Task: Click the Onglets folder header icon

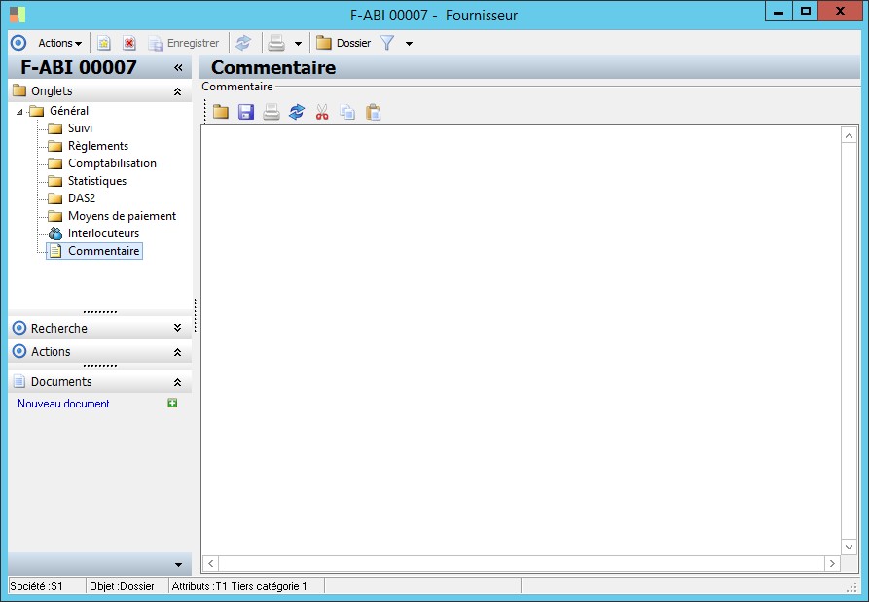Action: [19, 90]
